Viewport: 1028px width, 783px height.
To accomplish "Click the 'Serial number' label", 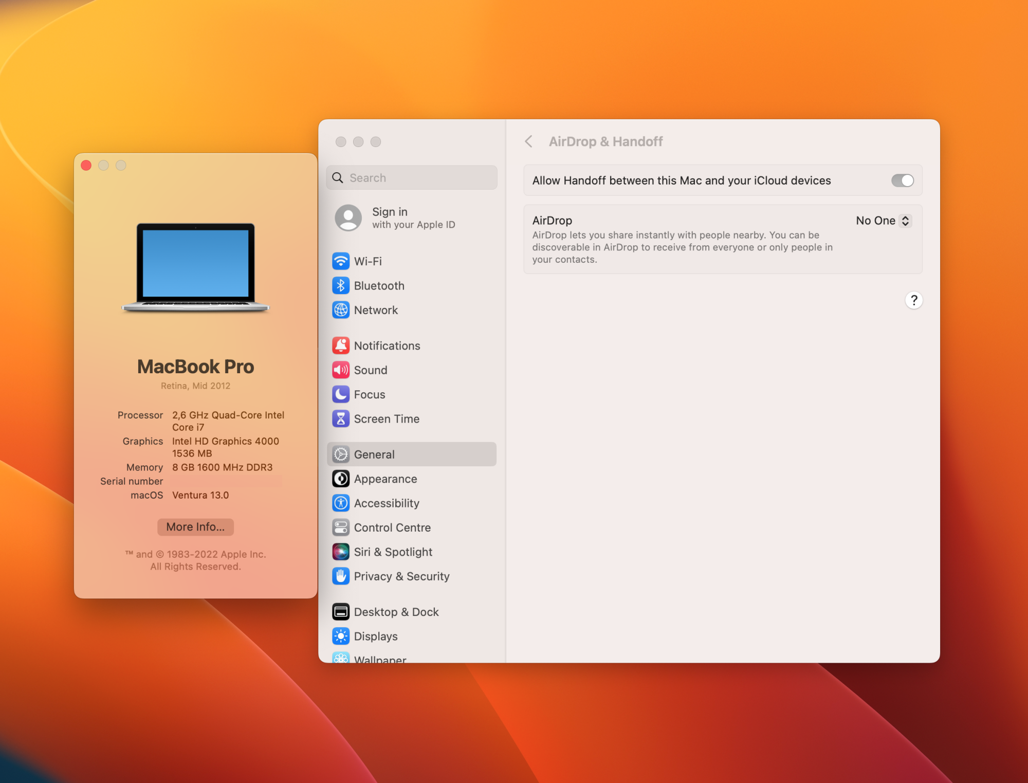I will click(x=132, y=481).
